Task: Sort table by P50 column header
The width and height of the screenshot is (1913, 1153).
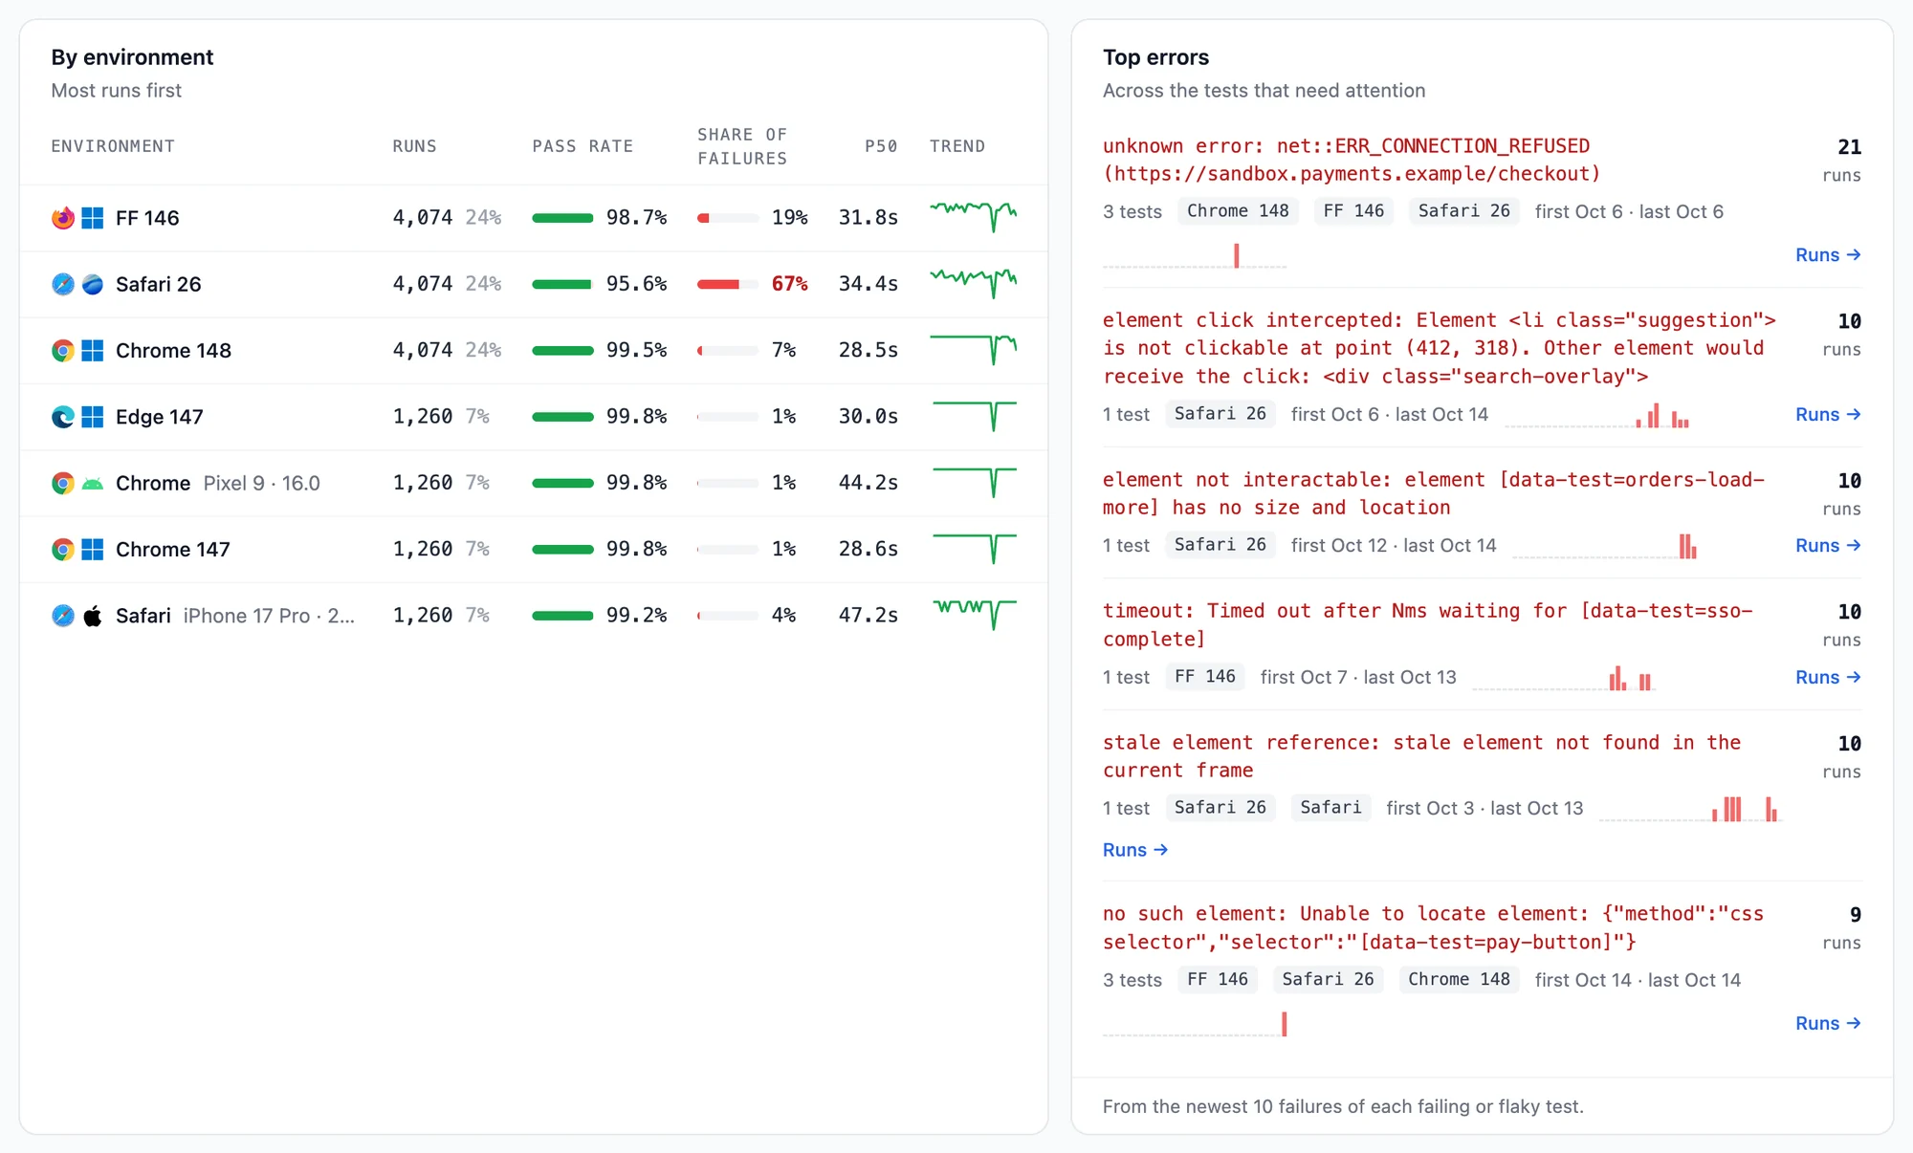Action: [x=881, y=146]
